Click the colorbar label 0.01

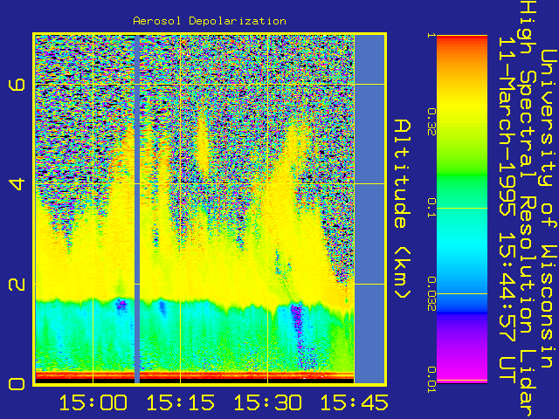pyautogui.click(x=431, y=380)
